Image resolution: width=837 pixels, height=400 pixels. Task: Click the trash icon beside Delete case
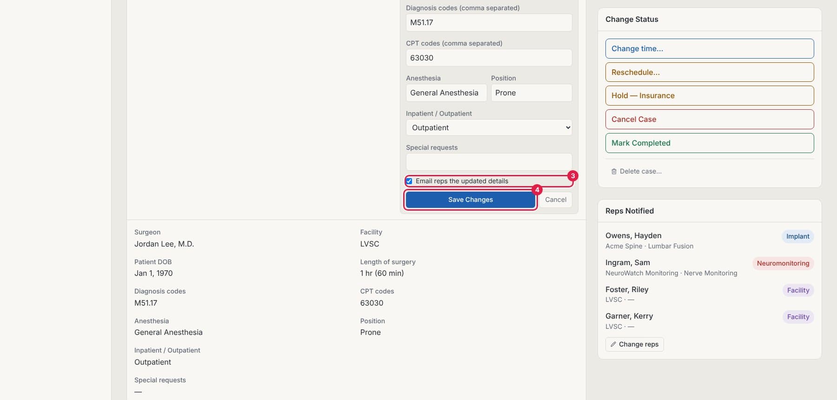(614, 172)
